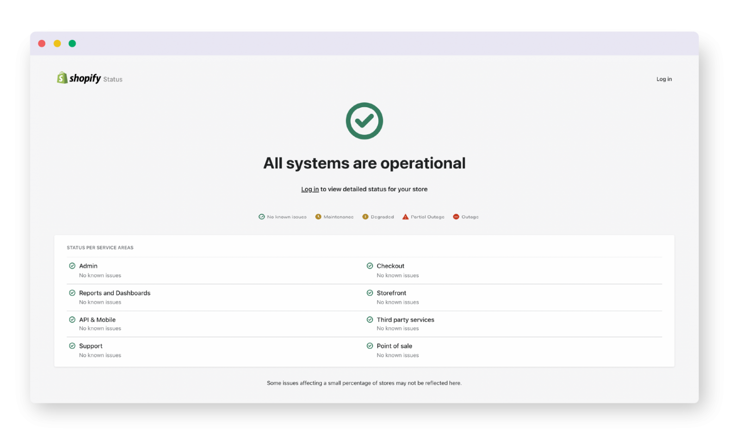Screen dimensions: 729x435
Task: Click the green check icon next to Admin
Action: [x=72, y=266]
